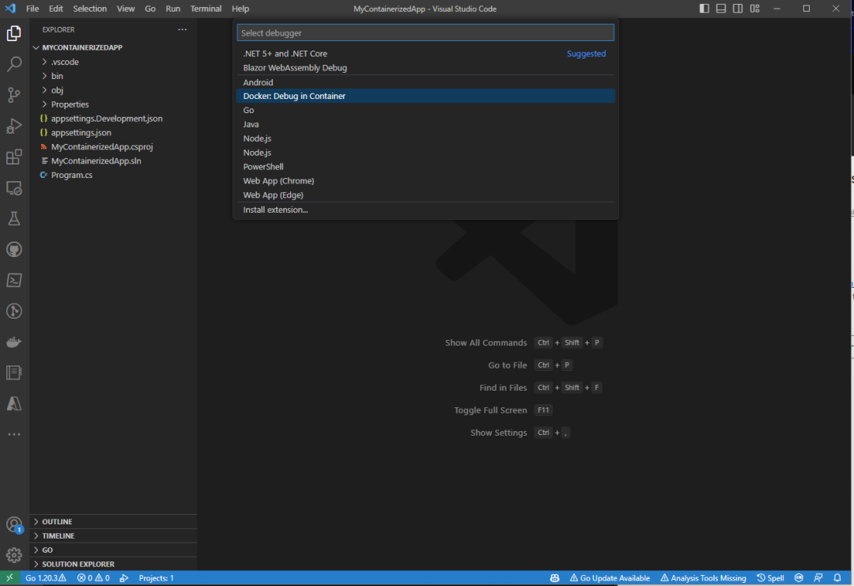Open the Source Control view icon
The width and height of the screenshot is (854, 586).
14,95
